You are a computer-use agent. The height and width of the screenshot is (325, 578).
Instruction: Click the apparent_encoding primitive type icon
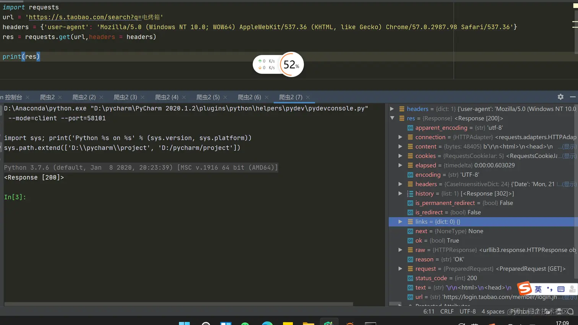(x=410, y=128)
